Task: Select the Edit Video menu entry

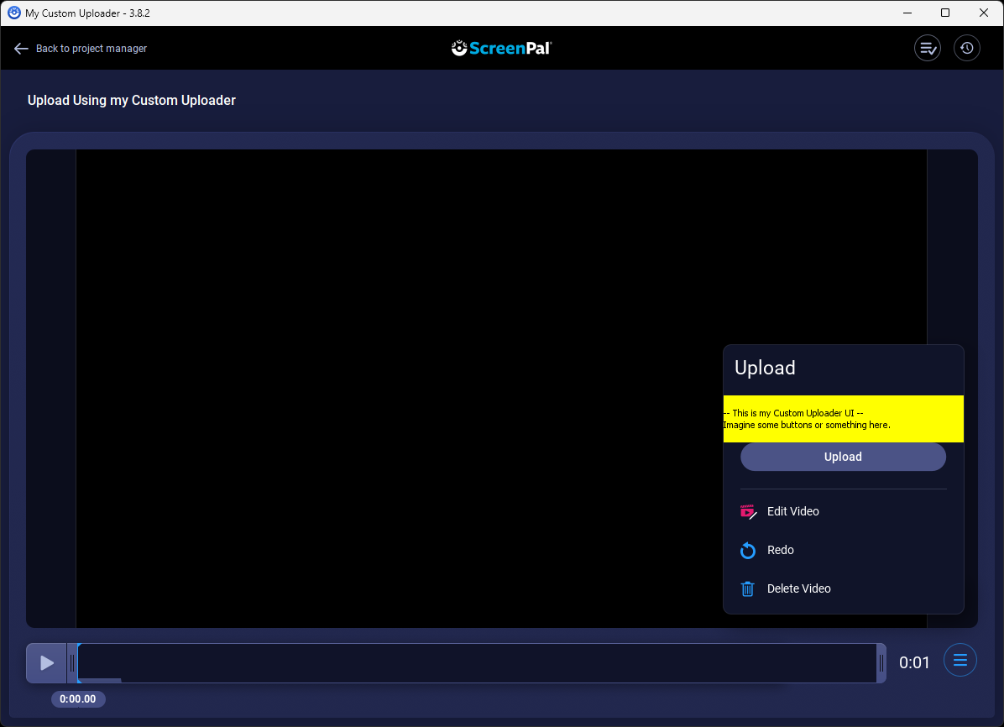Action: point(792,511)
